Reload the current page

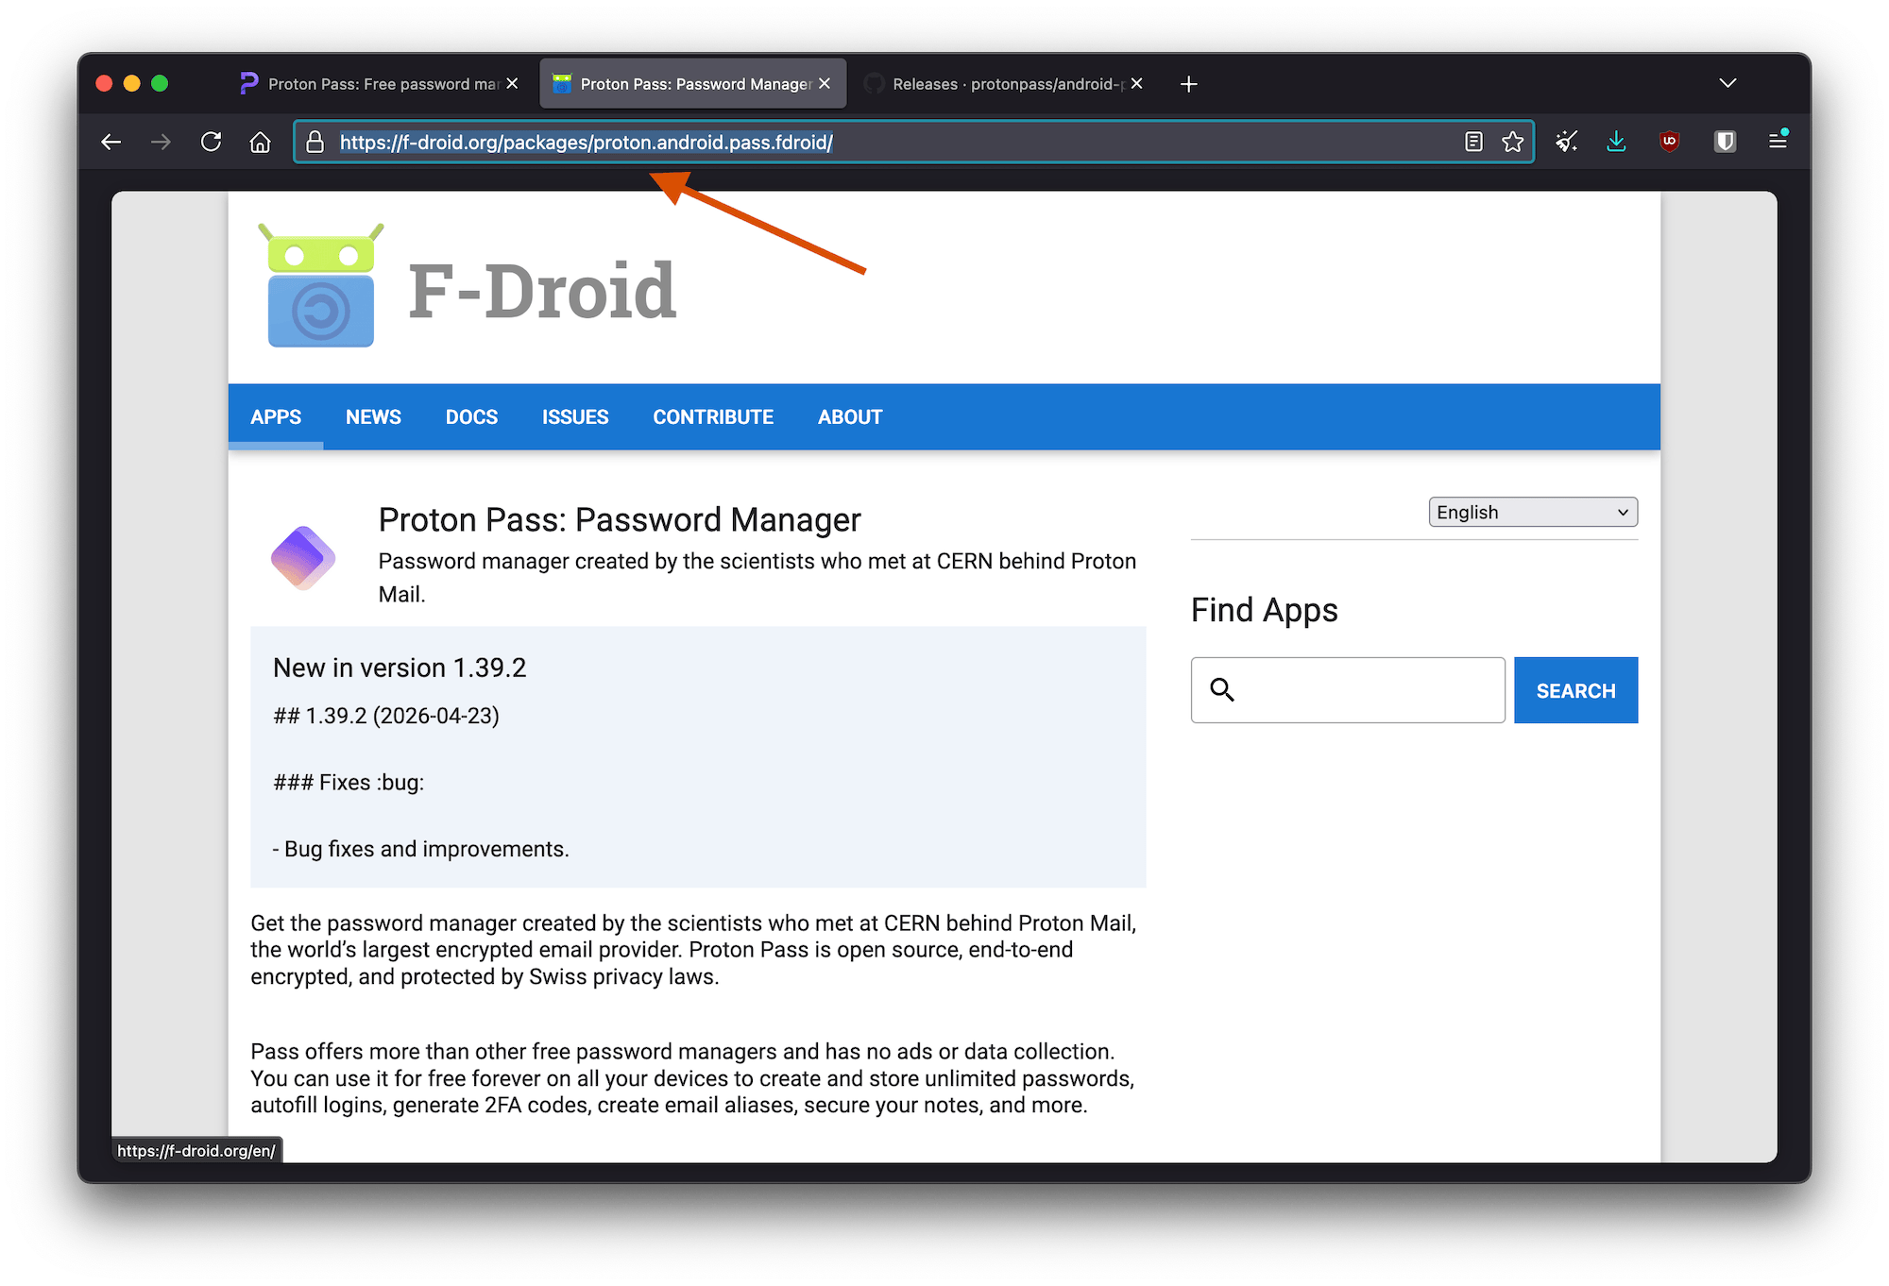pyautogui.click(x=212, y=142)
